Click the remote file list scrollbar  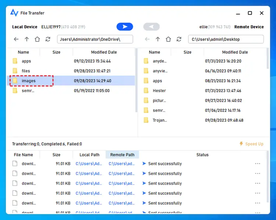268,59
